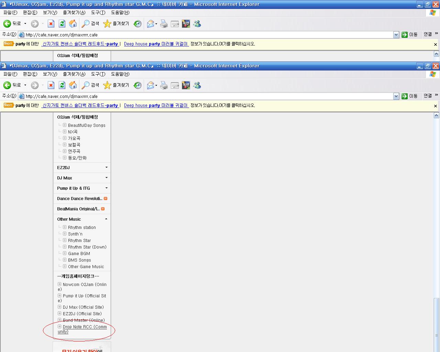The image size is (440, 352).
Task: Open Mail dropdown arrow in the front window
Action: click(x=156, y=86)
